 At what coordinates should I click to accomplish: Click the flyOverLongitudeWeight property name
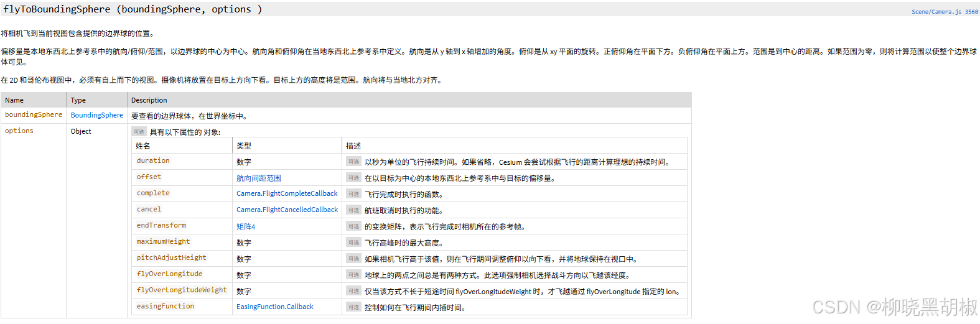pyautogui.click(x=182, y=290)
